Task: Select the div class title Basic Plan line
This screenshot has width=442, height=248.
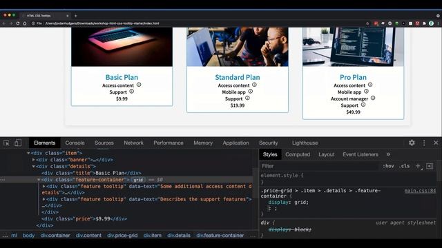Action: click(91, 173)
